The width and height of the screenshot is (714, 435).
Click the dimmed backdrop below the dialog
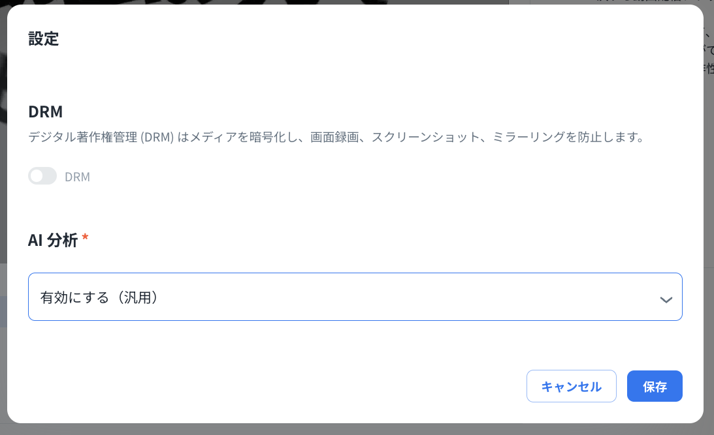355,430
